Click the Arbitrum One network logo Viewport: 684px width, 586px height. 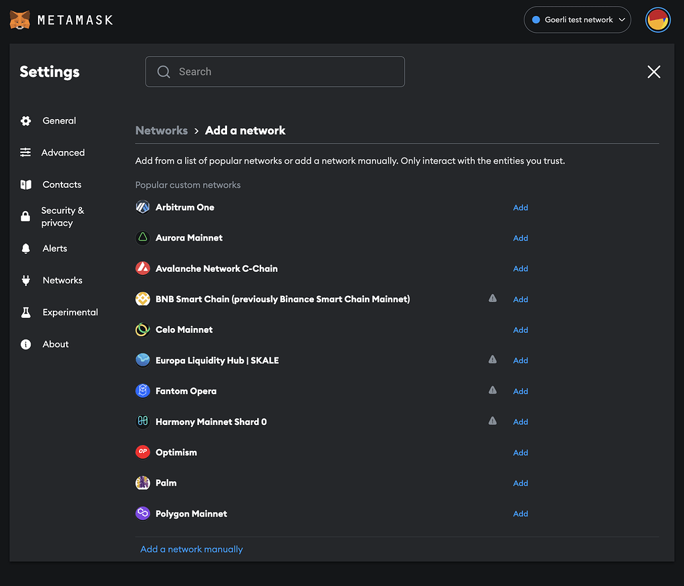pos(142,207)
